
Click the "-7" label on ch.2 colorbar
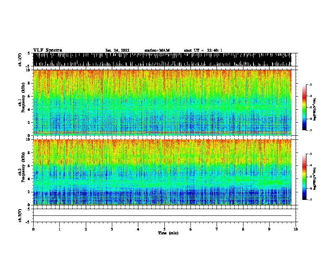[310, 199]
